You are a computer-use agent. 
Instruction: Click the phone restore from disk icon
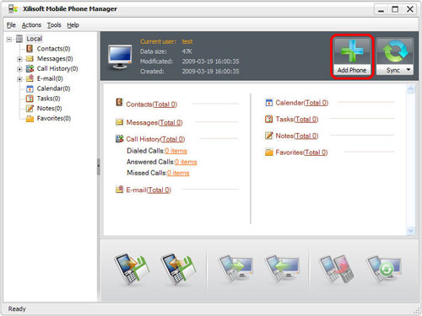[178, 269]
